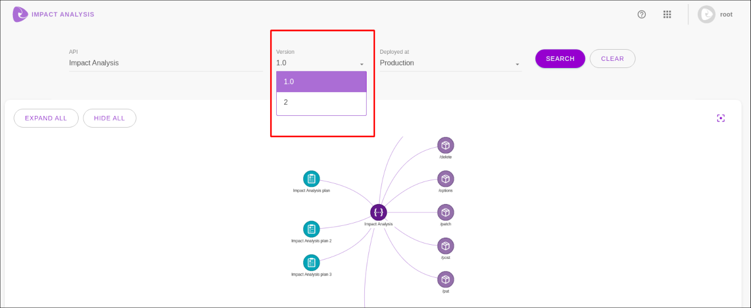Select the Impact Analysis plan 2 node icon

[x=312, y=229]
